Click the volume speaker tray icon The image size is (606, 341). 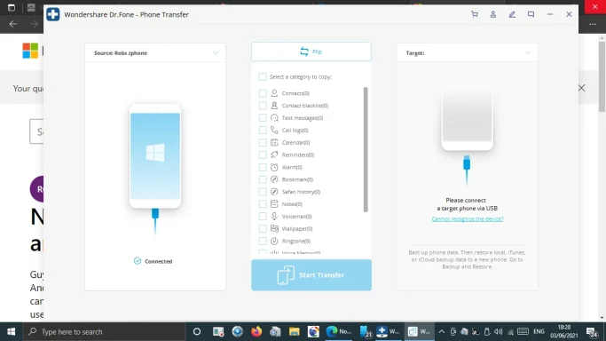[499, 332]
